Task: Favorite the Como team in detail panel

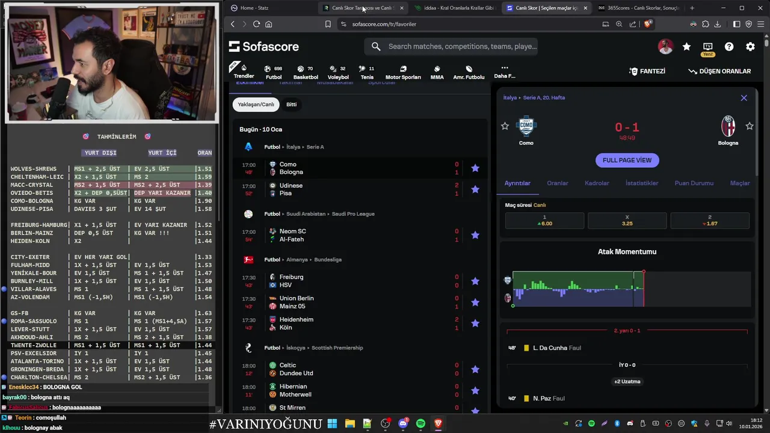Action: point(505,126)
